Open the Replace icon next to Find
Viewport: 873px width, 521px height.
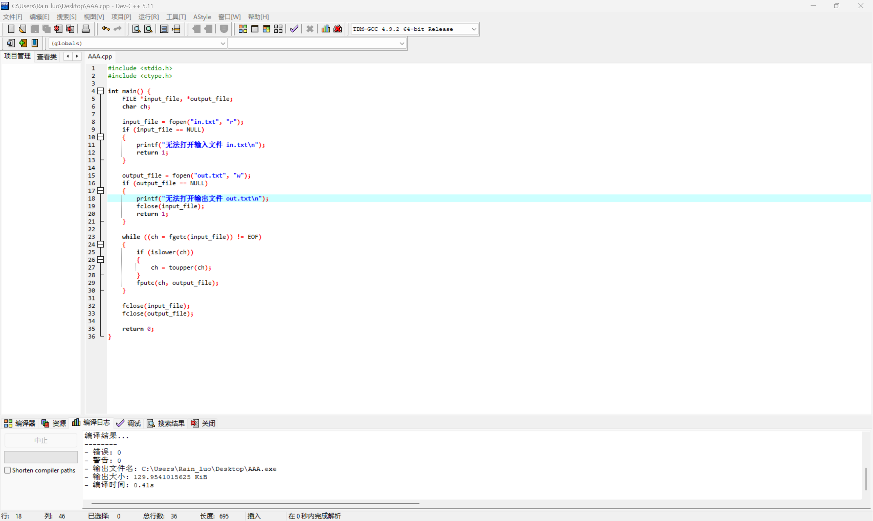point(148,29)
